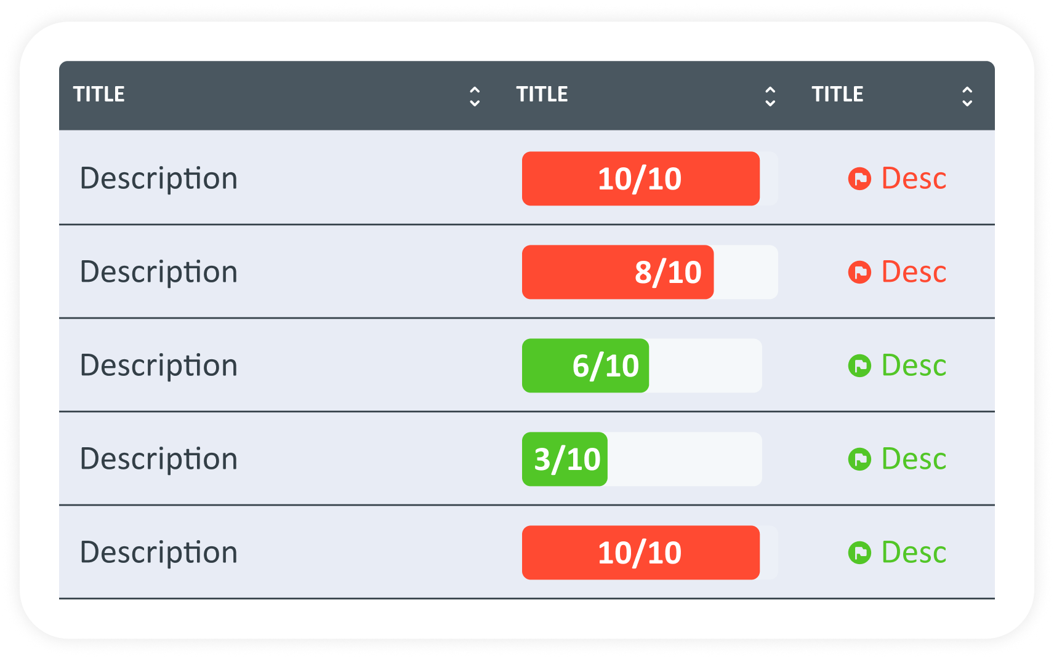The image size is (1054, 657).
Task: Click the 6/10 green progress bar
Action: [585, 366]
